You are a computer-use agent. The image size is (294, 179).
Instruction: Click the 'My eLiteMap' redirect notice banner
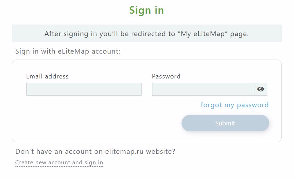[146, 34]
